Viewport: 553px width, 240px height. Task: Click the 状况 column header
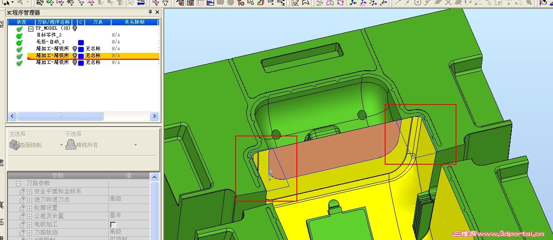21,22
